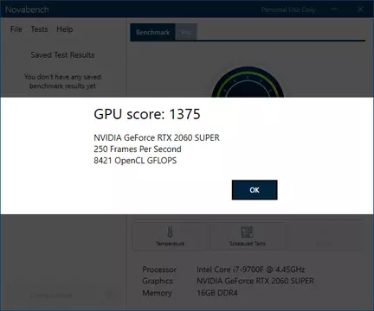Open the Tests menu
Screen dimensions: 374x311
[x=39, y=29]
